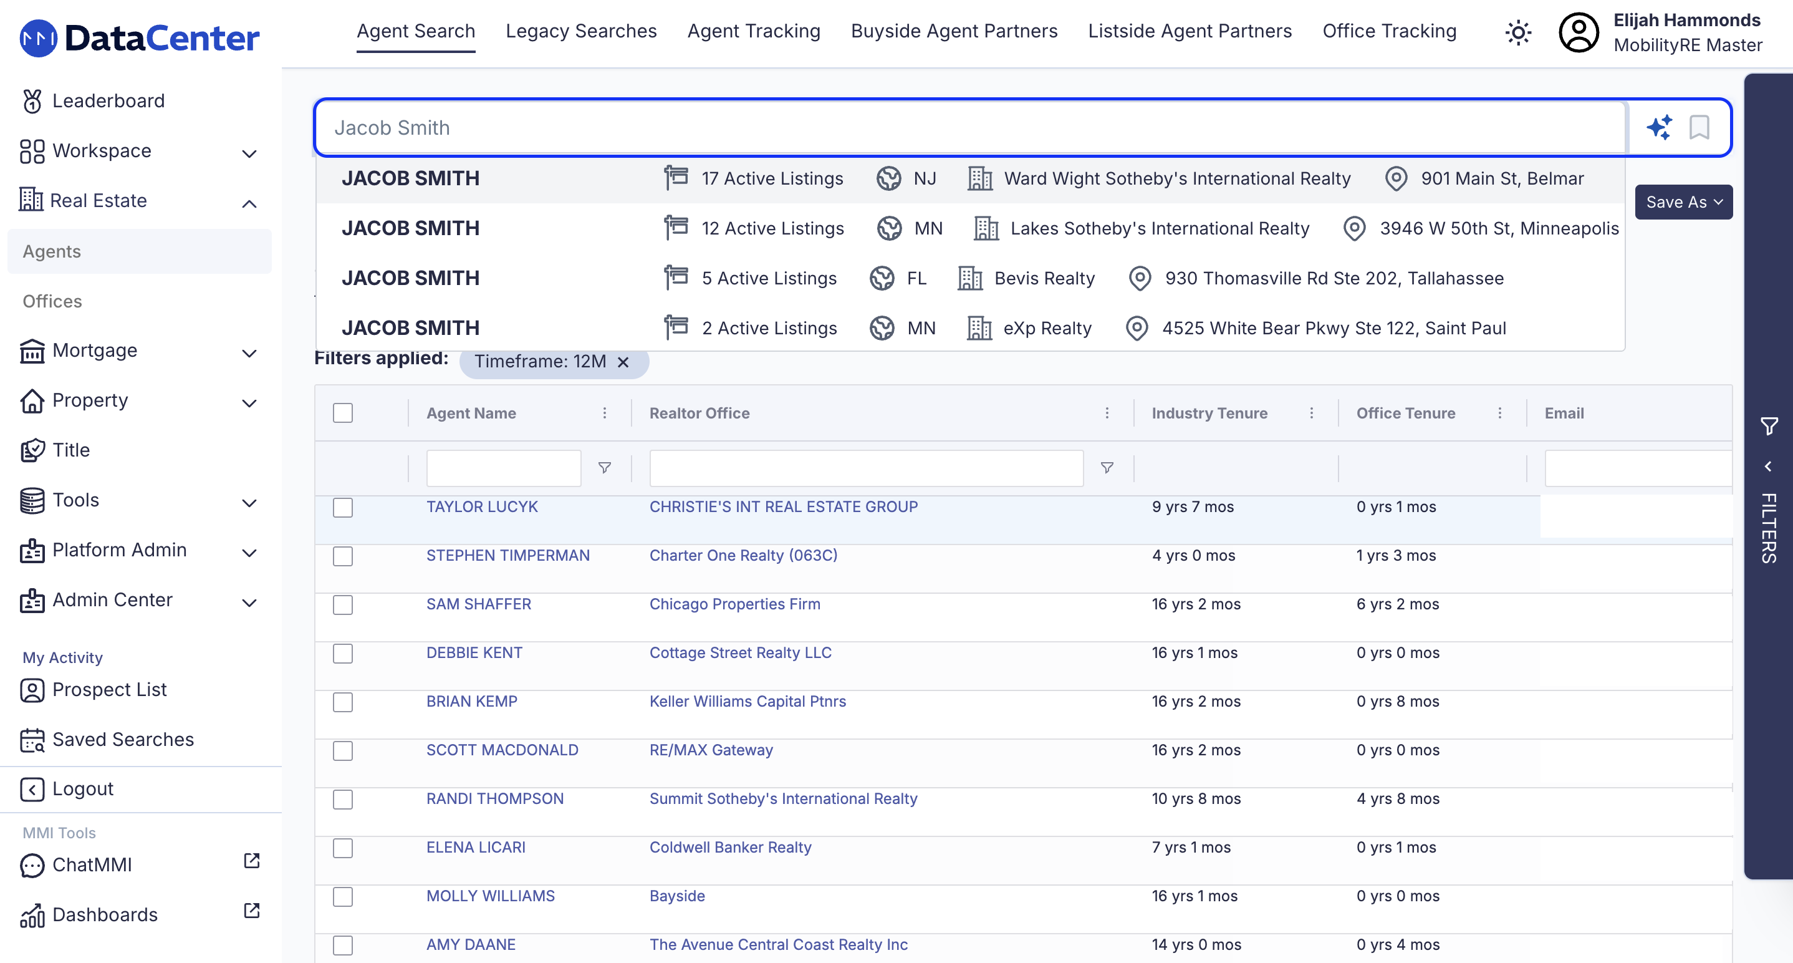Screen dimensions: 1793x963
Task: Select checkbox for STEPHEN TIMPERMAN row
Action: point(342,556)
